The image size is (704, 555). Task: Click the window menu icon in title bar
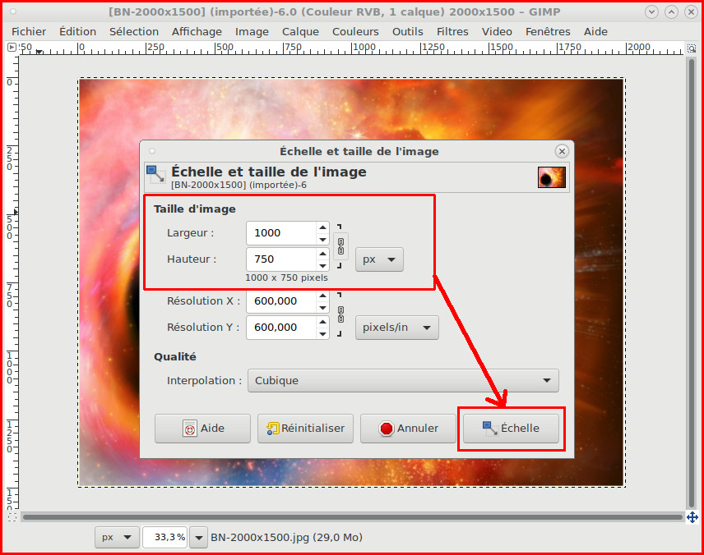tap(13, 11)
